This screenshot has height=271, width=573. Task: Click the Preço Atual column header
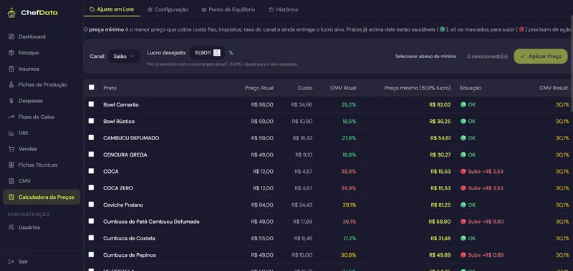click(259, 88)
